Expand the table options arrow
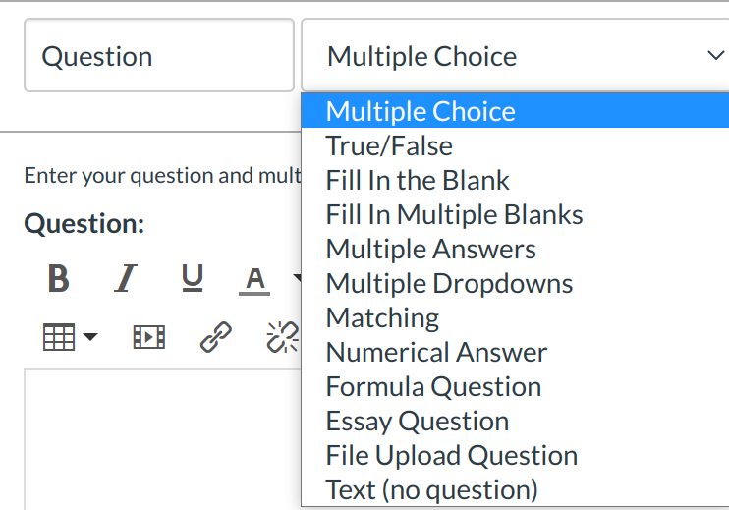Viewport: 729px width, 510px height. (x=90, y=337)
